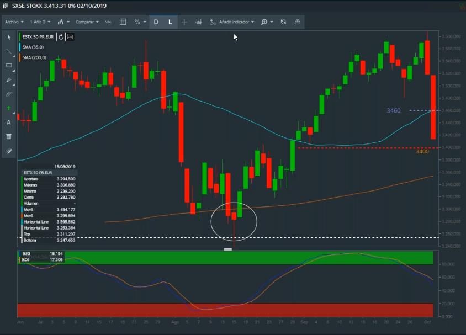Viewport: 466px width, 335px height.
Task: Open the 1 Año D period dropdown
Action: pyautogui.click(x=40, y=22)
